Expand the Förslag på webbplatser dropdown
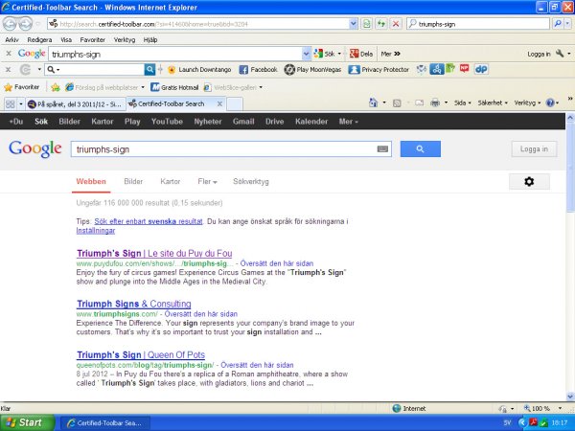Image resolution: width=575 pixels, height=431 pixels. pyautogui.click(x=143, y=87)
